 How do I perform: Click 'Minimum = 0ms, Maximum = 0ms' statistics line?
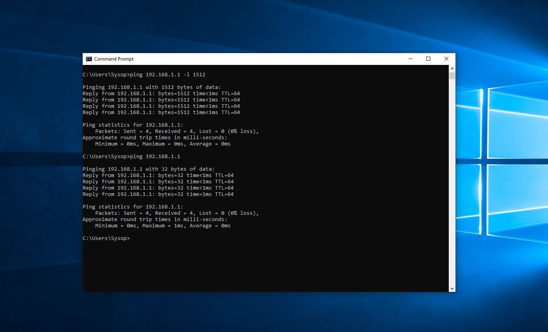point(163,144)
